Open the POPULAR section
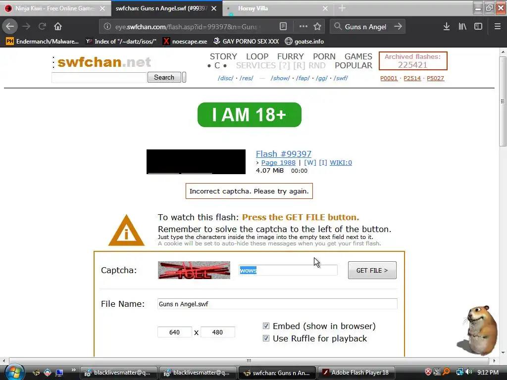Image resolution: width=507 pixels, height=380 pixels. (x=354, y=66)
